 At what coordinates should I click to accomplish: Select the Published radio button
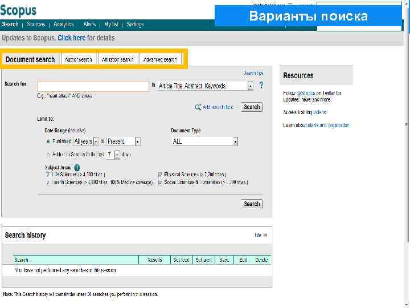coord(48,141)
